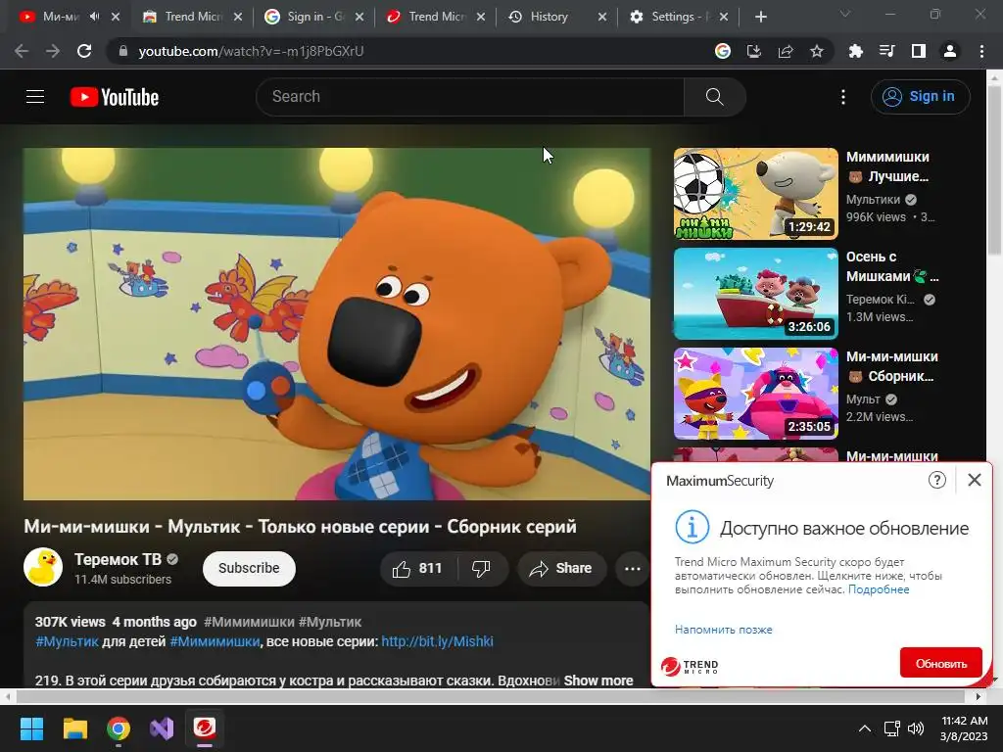Open YouTube settings three-dot menu

point(843,97)
